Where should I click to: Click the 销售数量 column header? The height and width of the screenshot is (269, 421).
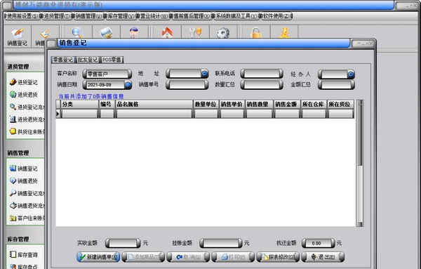[258, 104]
